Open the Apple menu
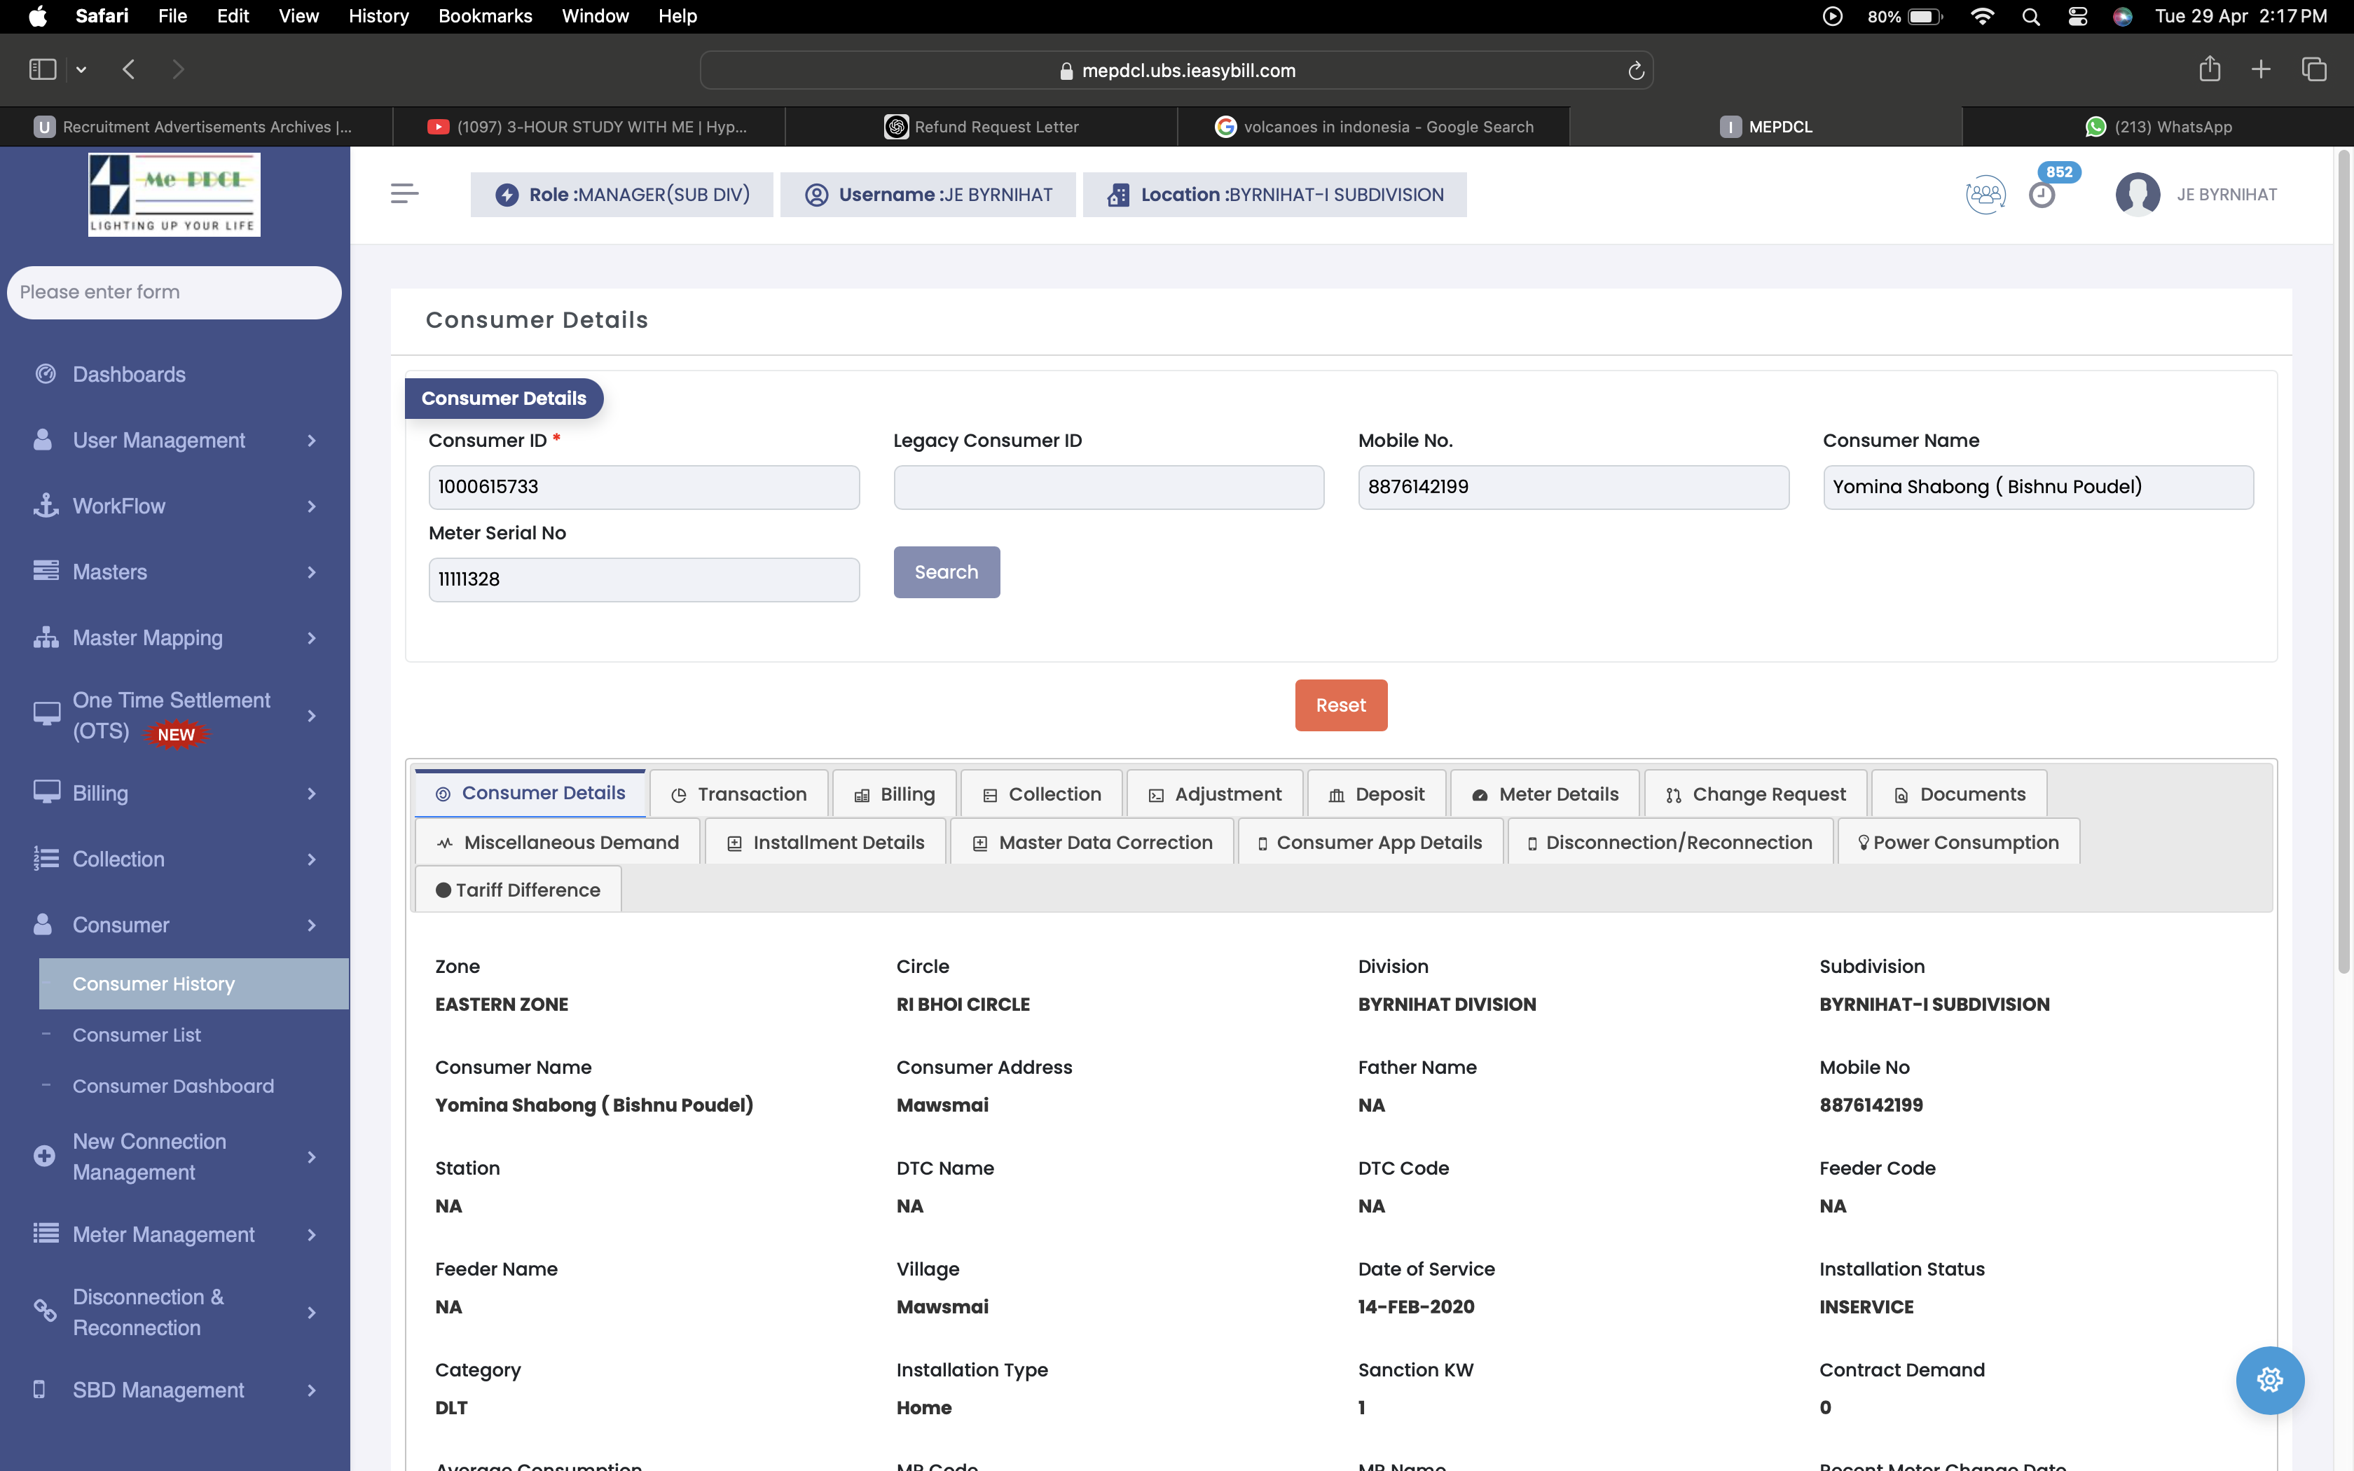This screenshot has height=1471, width=2354. pos(37,17)
